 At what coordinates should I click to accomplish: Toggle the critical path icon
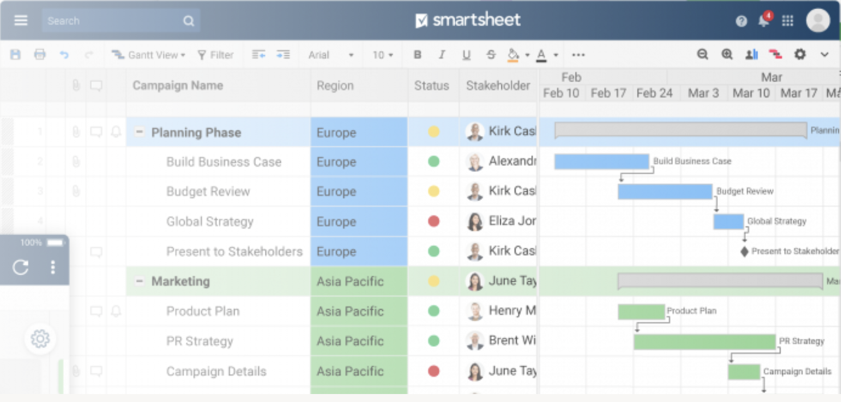click(776, 54)
